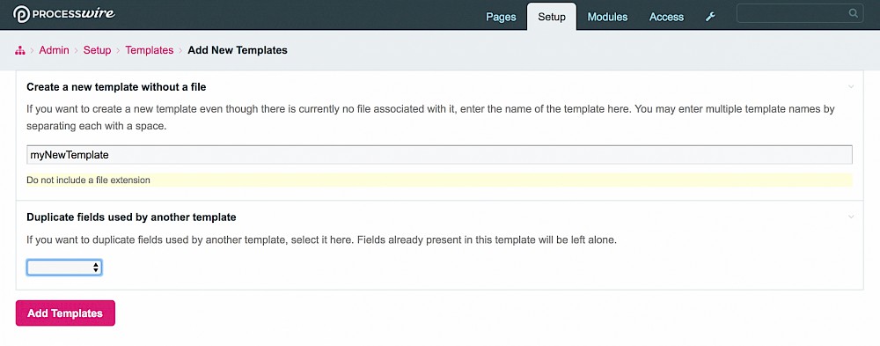
Task: Submit with the Add Templates button
Action: click(x=65, y=313)
